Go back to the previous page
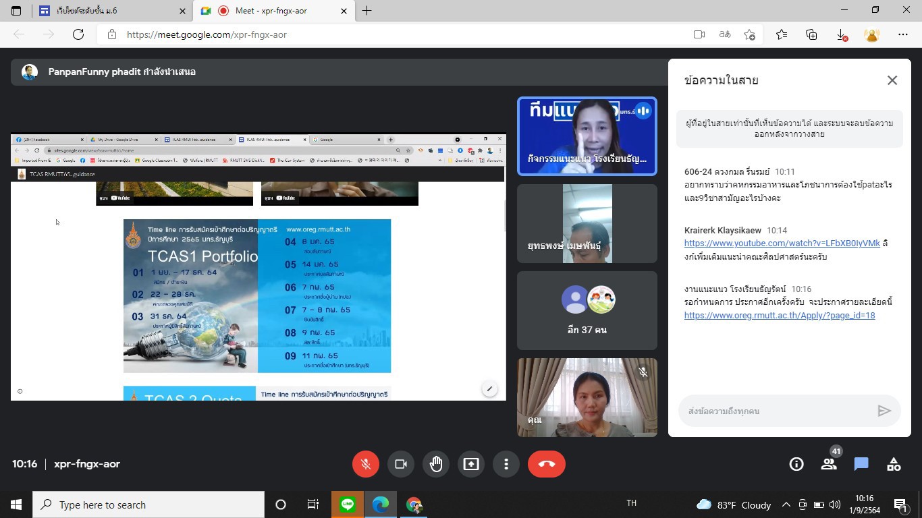The image size is (922, 518). pos(19,34)
